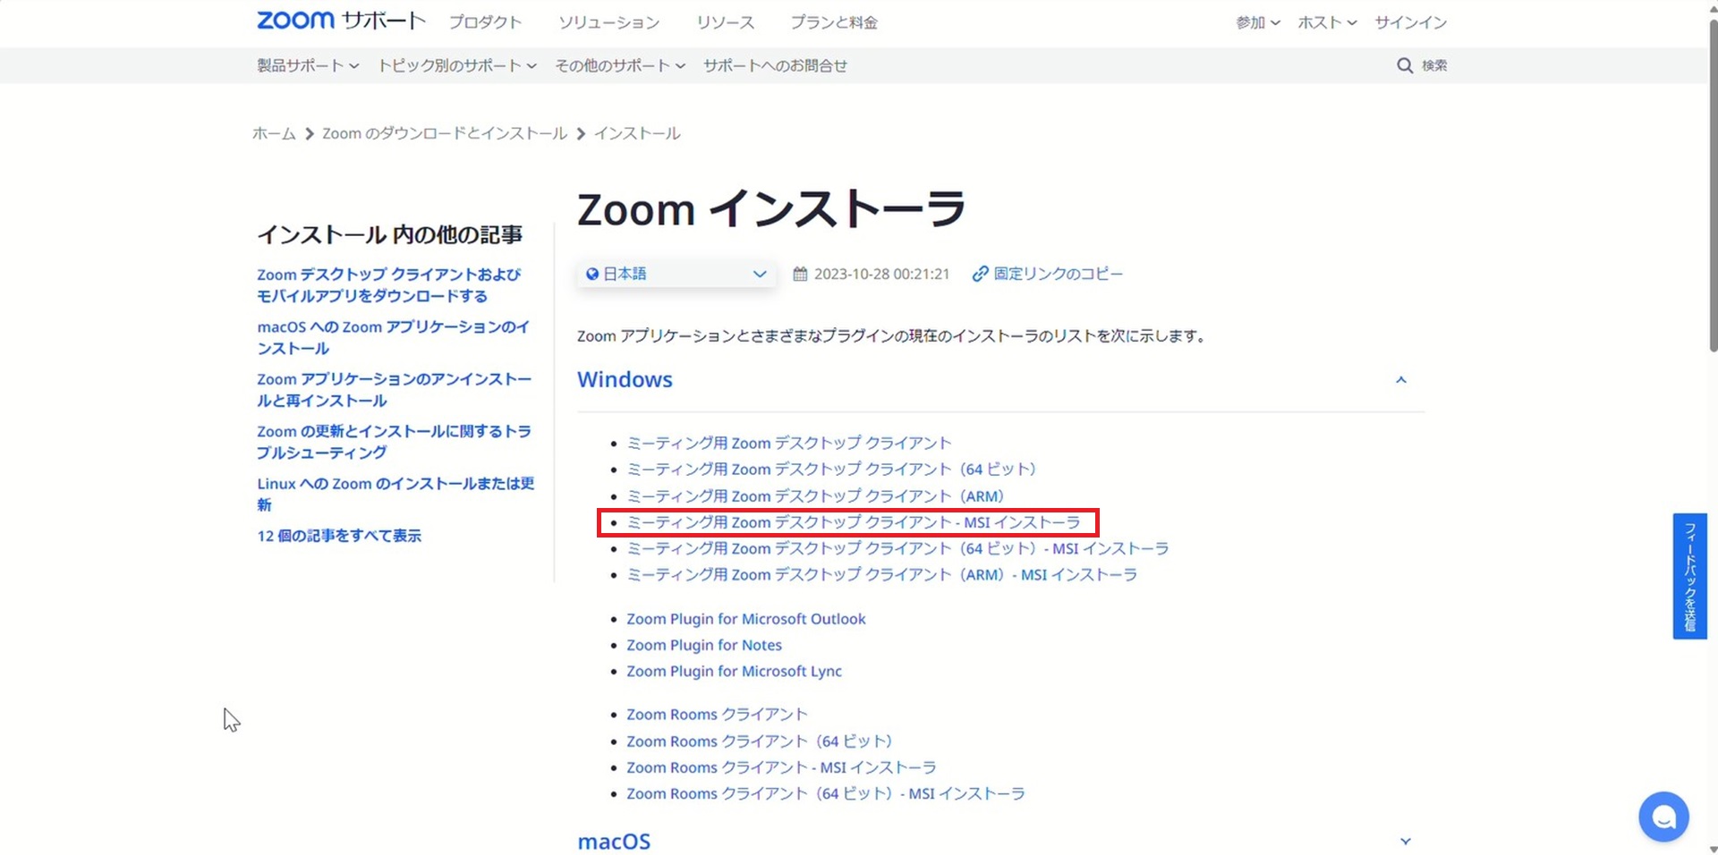The image size is (1718, 855).
Task: Click the フィードバックを送信 side button
Action: point(1689,576)
